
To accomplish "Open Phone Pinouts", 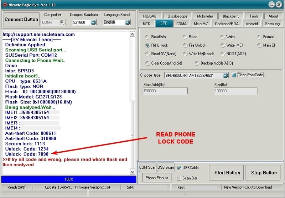I will 157,178.
